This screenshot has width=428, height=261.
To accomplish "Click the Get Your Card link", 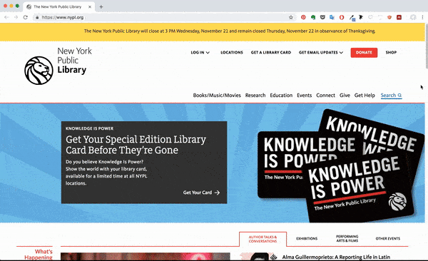I will [201, 193].
